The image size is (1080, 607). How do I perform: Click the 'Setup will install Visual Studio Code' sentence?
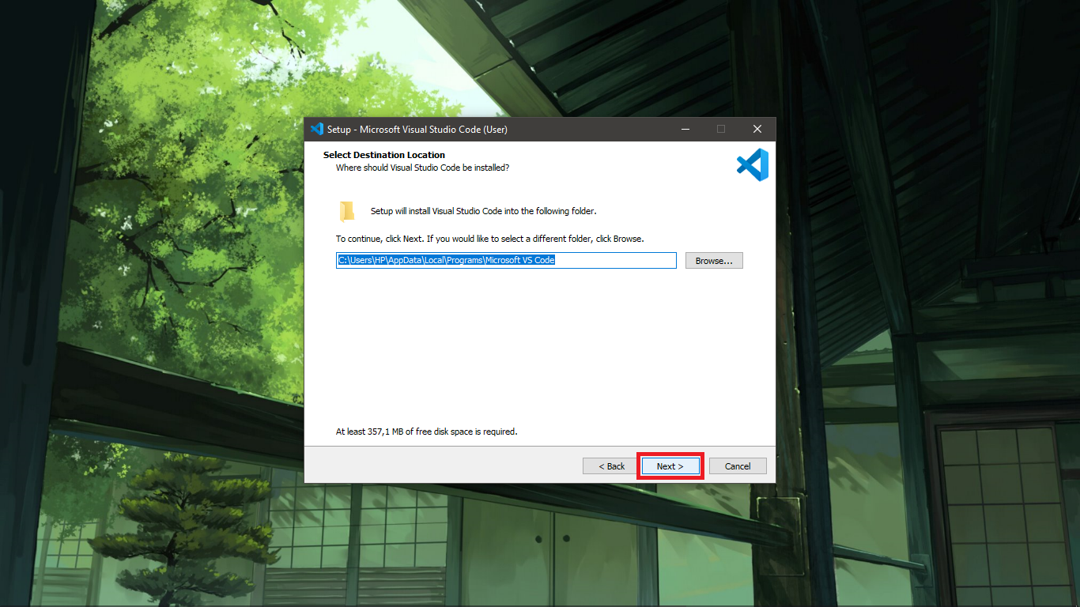click(x=483, y=211)
